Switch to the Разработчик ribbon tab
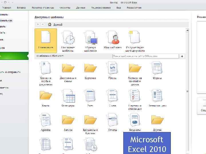Viewport: 206px width, 154px height. [134, 8]
